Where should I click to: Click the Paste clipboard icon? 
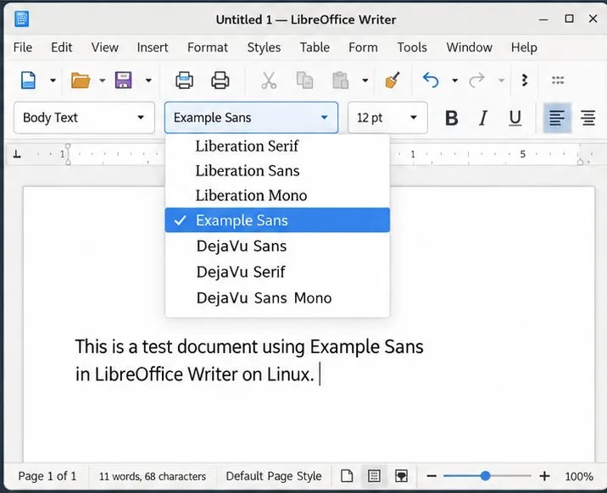click(340, 80)
